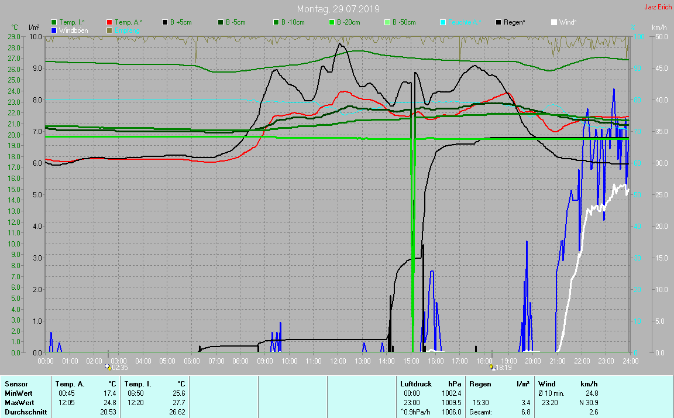This screenshot has width=674, height=418.
Task: Select the "B -10cm" legend label
Action: (x=293, y=22)
